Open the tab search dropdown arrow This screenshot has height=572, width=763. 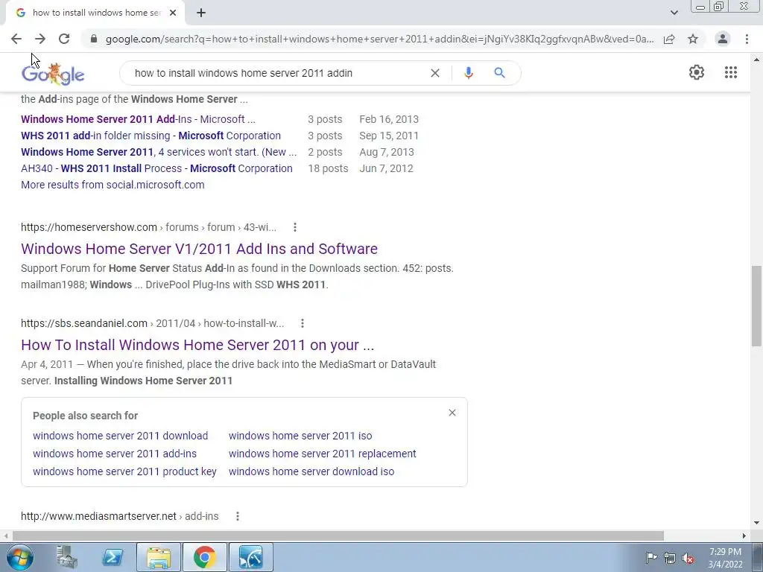tap(674, 13)
